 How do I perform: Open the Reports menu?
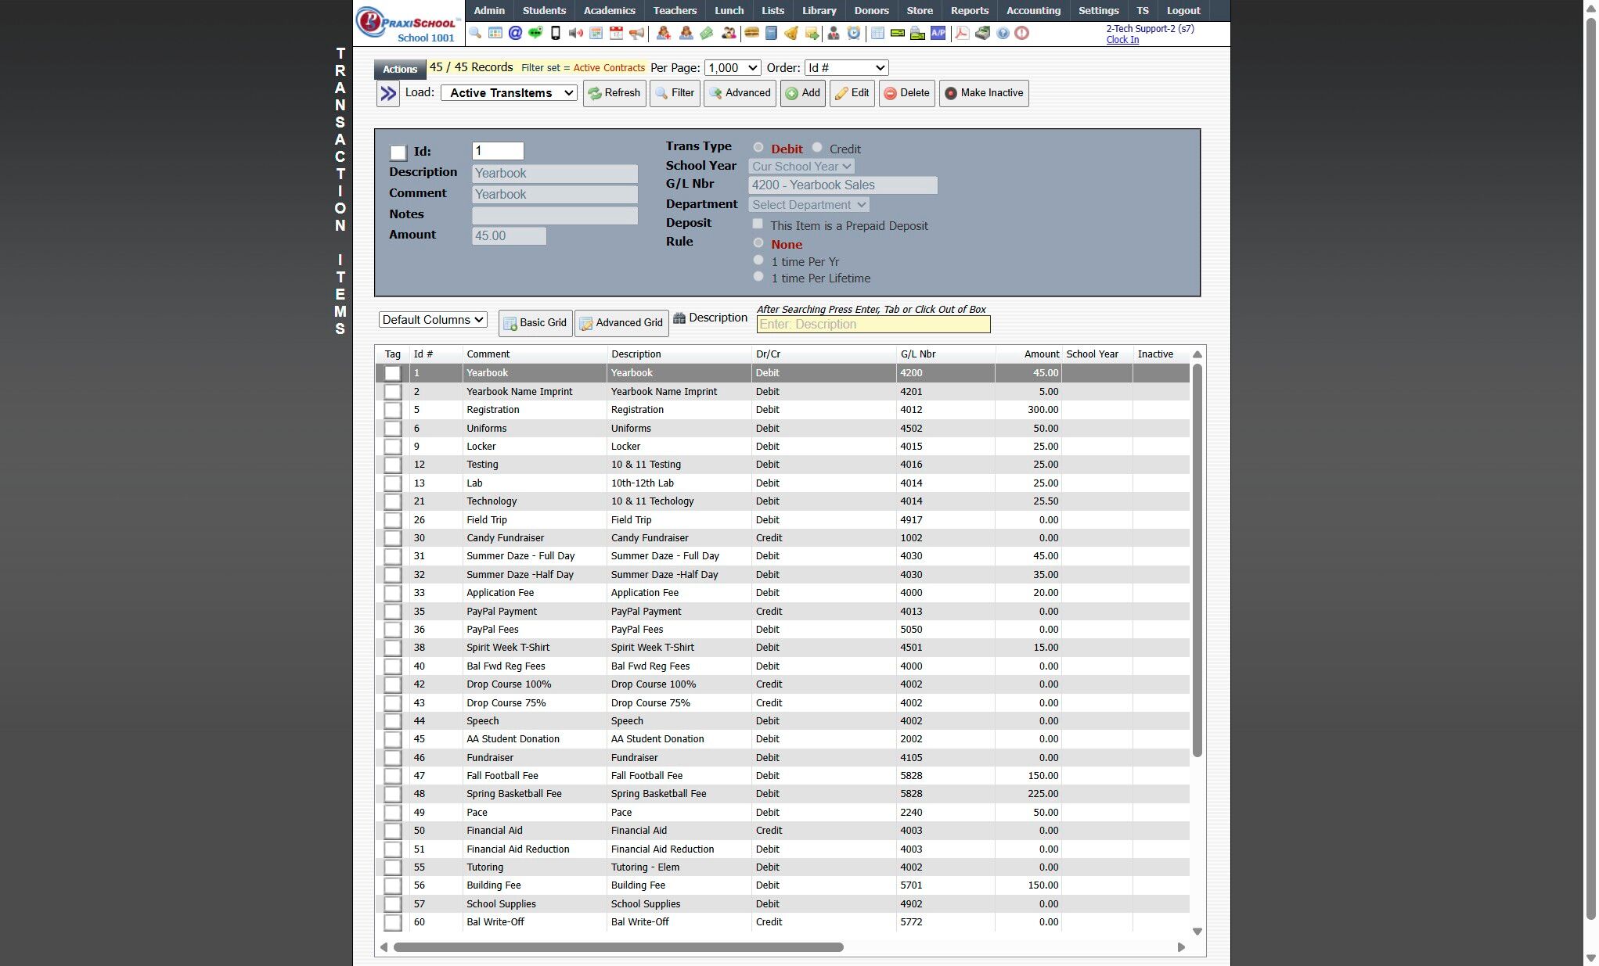click(x=969, y=10)
